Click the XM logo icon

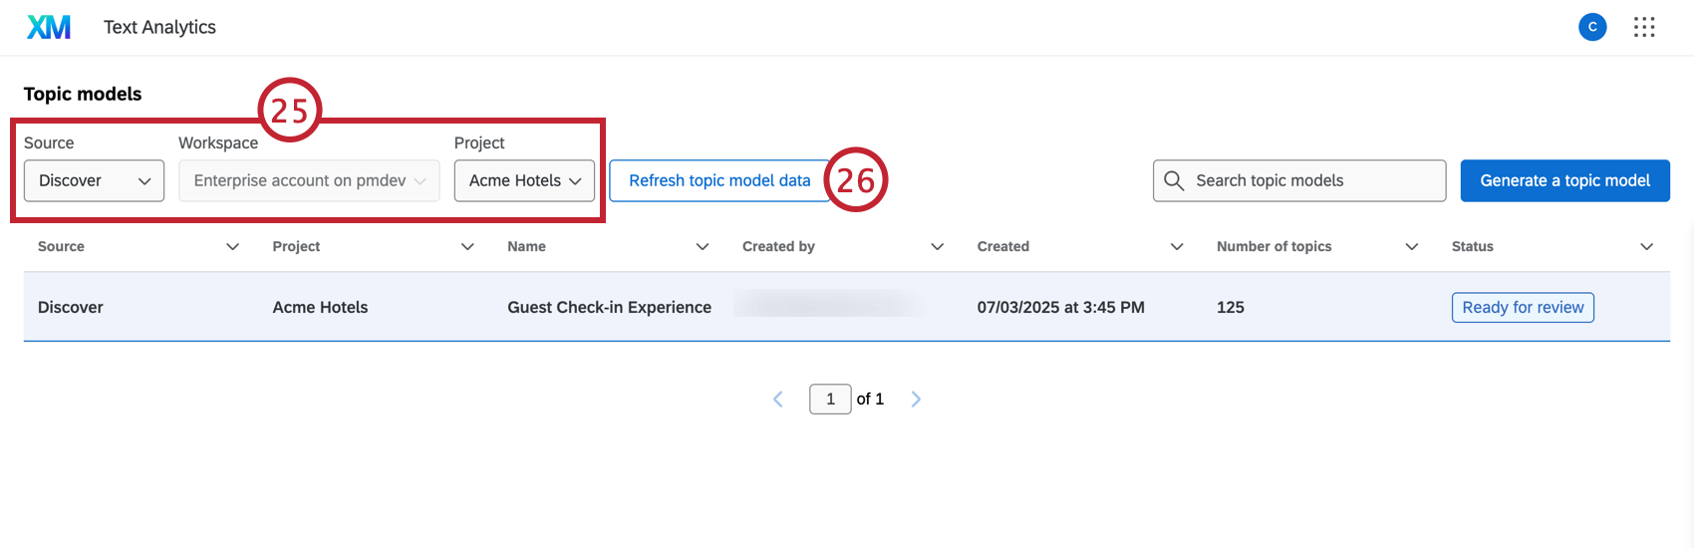click(49, 27)
